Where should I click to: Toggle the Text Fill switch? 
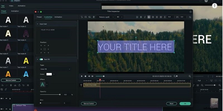pos(41,59)
